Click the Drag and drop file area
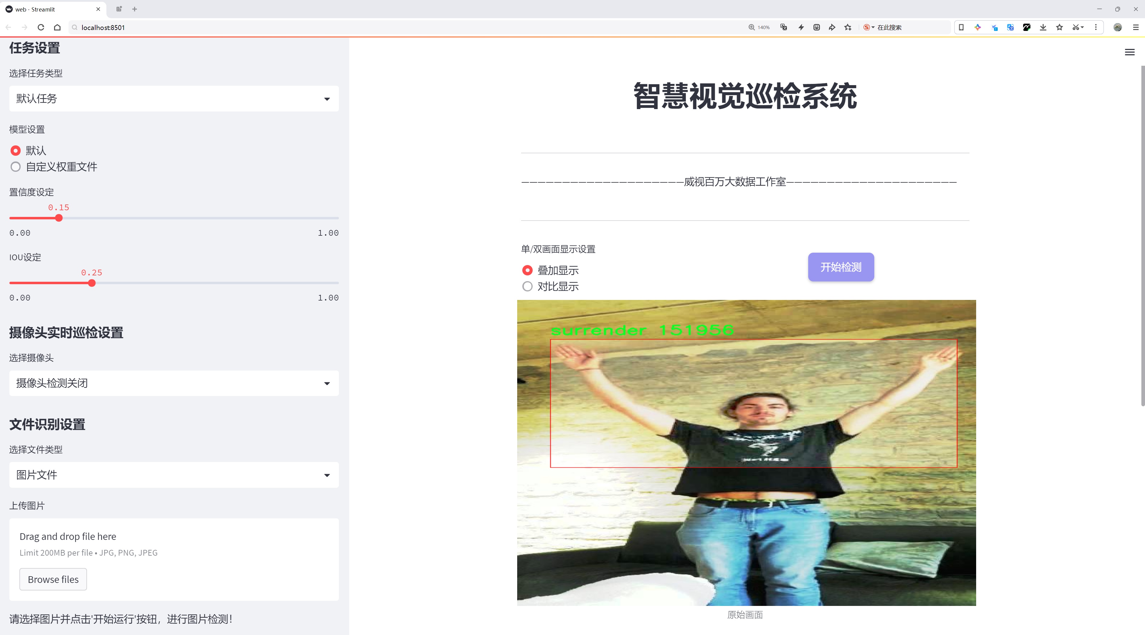The width and height of the screenshot is (1145, 635). tap(174, 560)
